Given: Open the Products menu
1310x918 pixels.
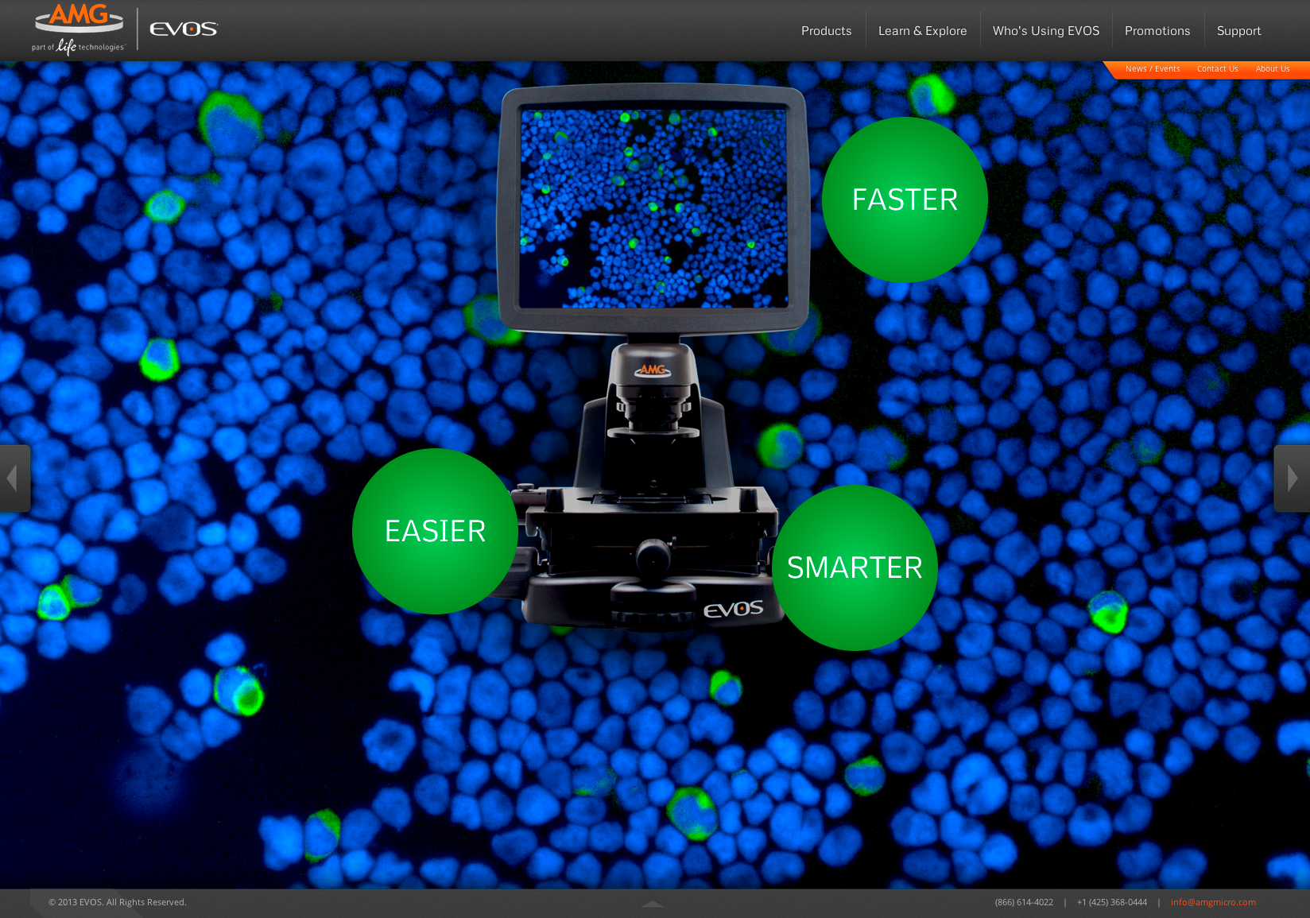Looking at the screenshot, I should (826, 31).
